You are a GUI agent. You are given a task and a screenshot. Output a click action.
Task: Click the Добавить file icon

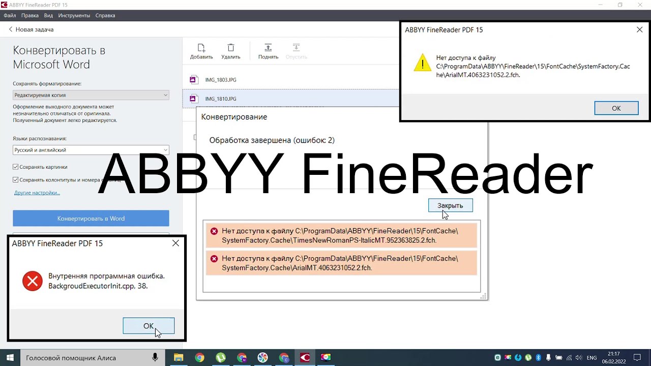coord(201,48)
